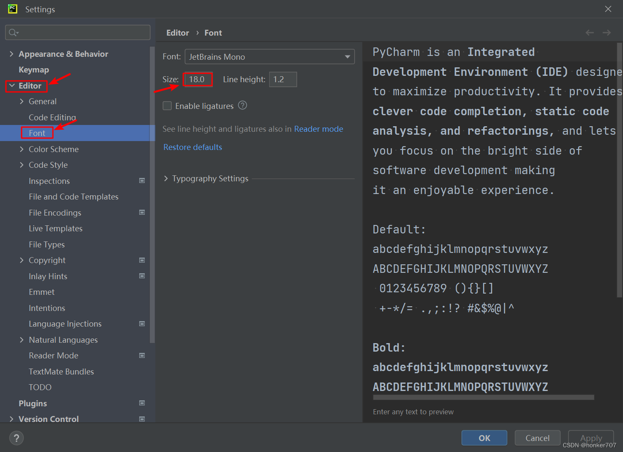Click the preview panel horizontal scrollbar

coord(483,397)
